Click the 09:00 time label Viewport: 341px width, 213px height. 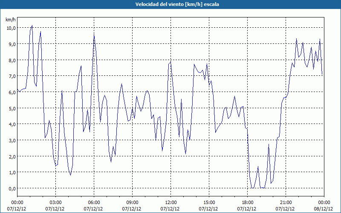(132, 203)
